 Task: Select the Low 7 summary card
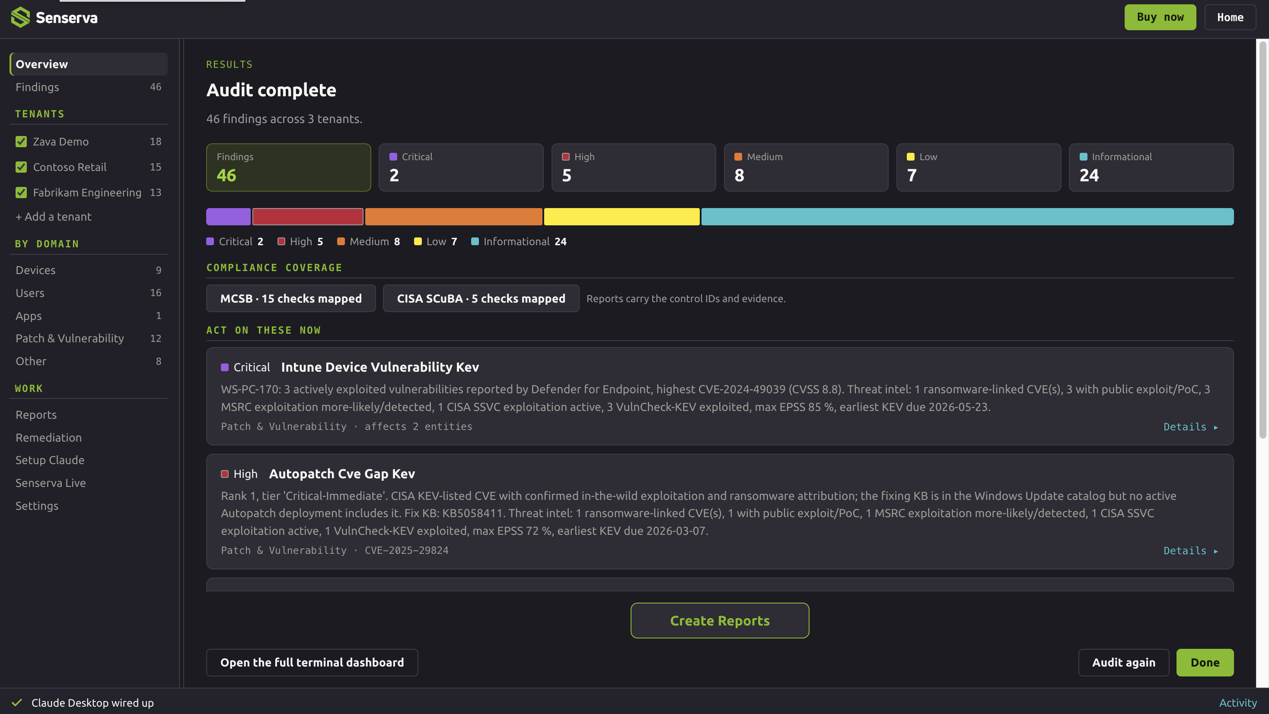click(x=979, y=167)
